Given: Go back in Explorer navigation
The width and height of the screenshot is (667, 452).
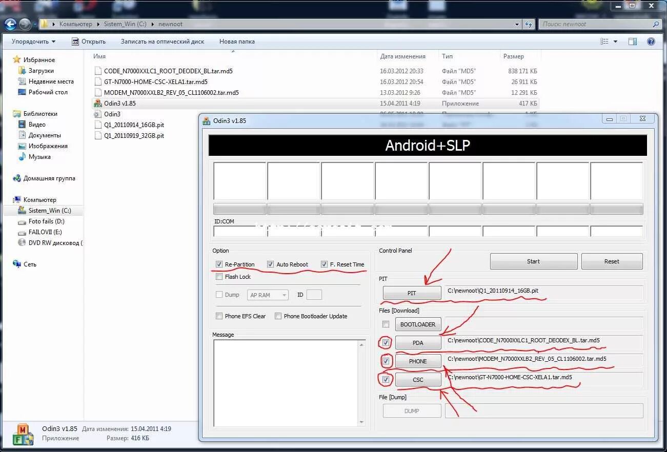Looking at the screenshot, I should pos(10,24).
